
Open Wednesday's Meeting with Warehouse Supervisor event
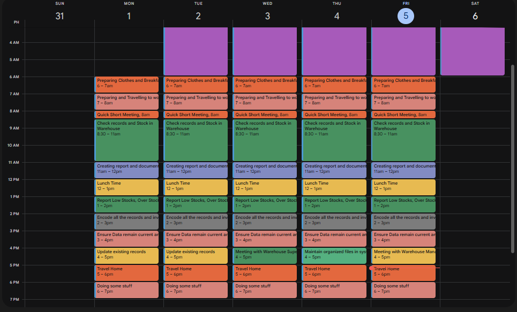(265, 256)
